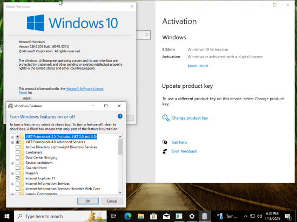Click OK in Windows Features
297x222 pixels.
point(88,201)
